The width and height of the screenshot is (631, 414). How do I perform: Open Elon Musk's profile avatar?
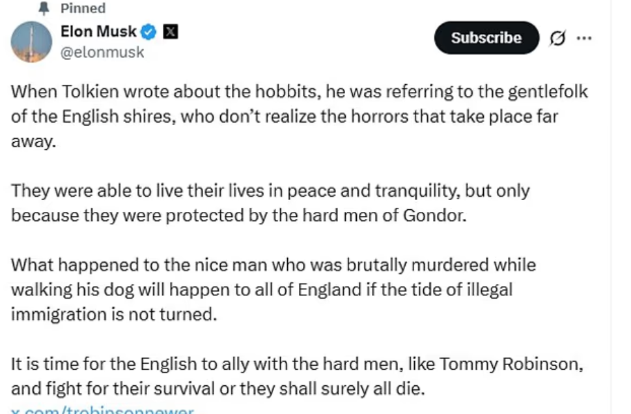point(31,41)
